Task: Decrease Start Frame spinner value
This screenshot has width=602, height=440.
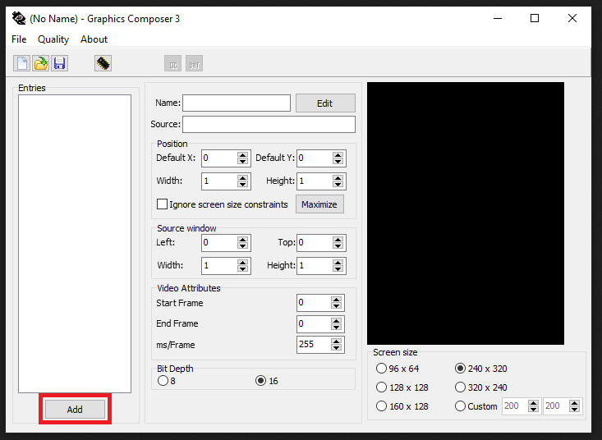Action: click(x=337, y=306)
